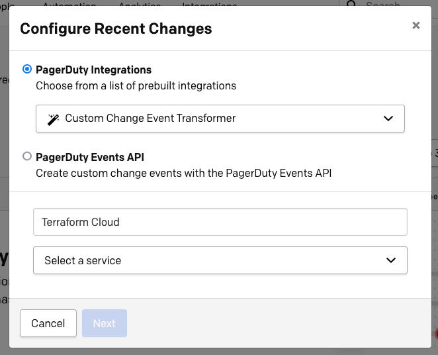
Task: Close the Configure Recent Changes dialog
Action: point(416,25)
